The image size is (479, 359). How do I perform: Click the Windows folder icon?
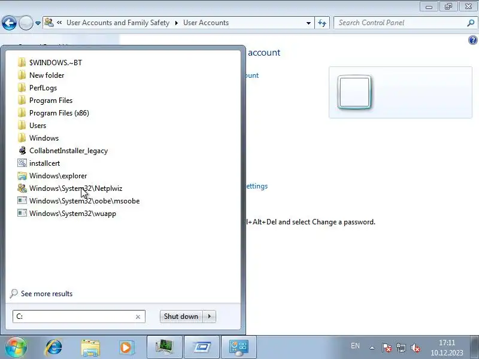click(22, 138)
